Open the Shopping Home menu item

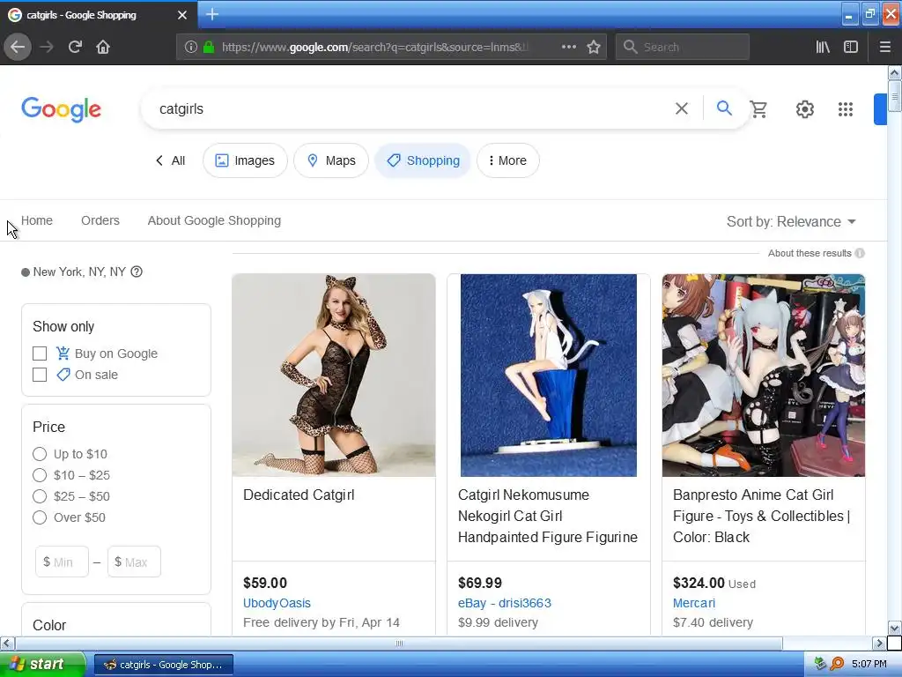pyautogui.click(x=37, y=220)
